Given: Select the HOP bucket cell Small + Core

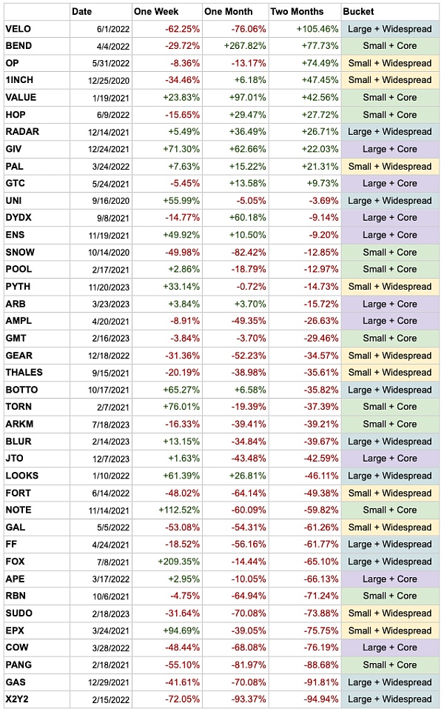Looking at the screenshot, I should click(x=389, y=115).
